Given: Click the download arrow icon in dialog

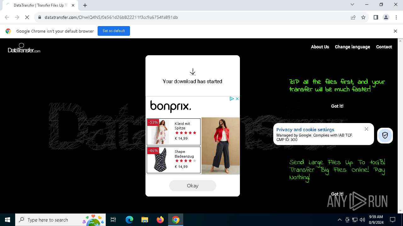Looking at the screenshot, I should (x=193, y=72).
